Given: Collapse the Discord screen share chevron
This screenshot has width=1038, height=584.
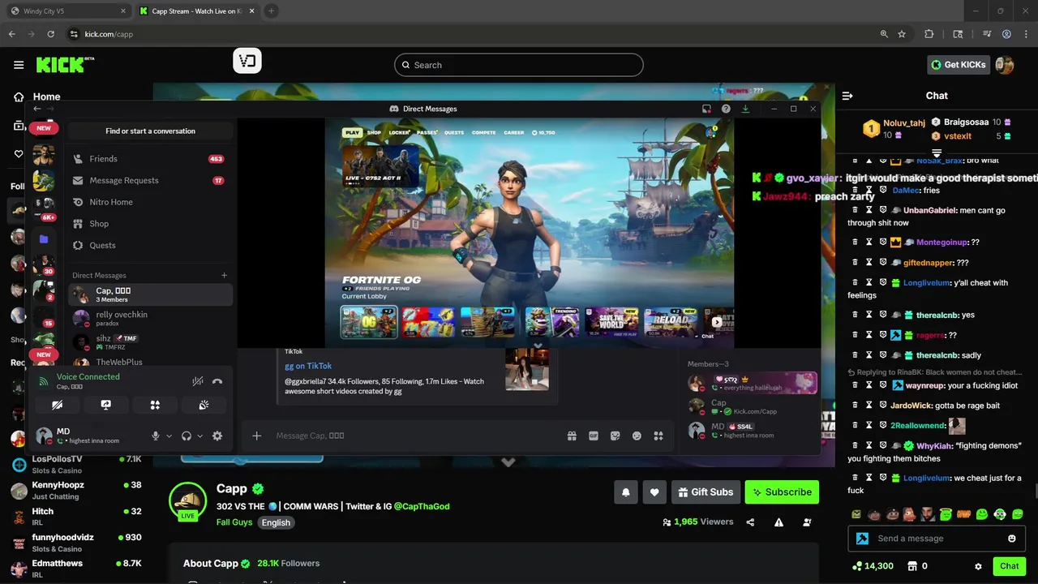Looking at the screenshot, I should (537, 346).
